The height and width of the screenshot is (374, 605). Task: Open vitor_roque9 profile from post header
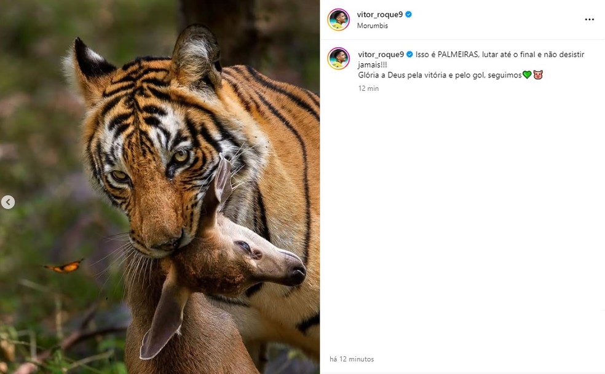click(379, 14)
